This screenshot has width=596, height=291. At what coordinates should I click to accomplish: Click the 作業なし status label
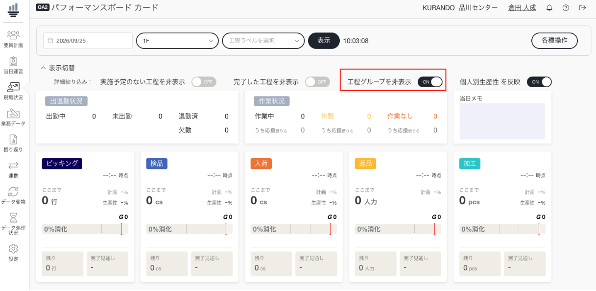pyautogui.click(x=400, y=117)
